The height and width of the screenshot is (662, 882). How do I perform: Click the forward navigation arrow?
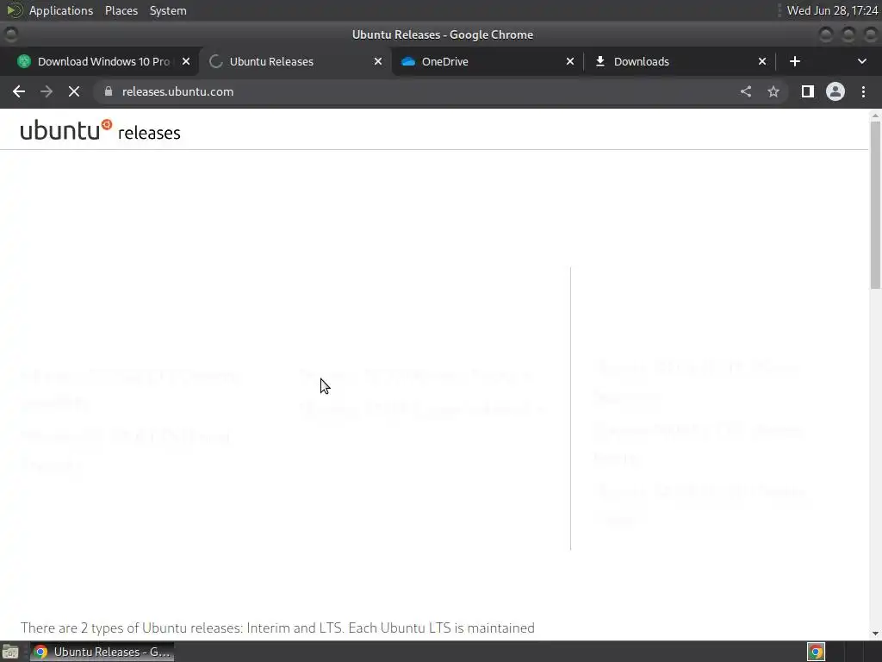47,91
